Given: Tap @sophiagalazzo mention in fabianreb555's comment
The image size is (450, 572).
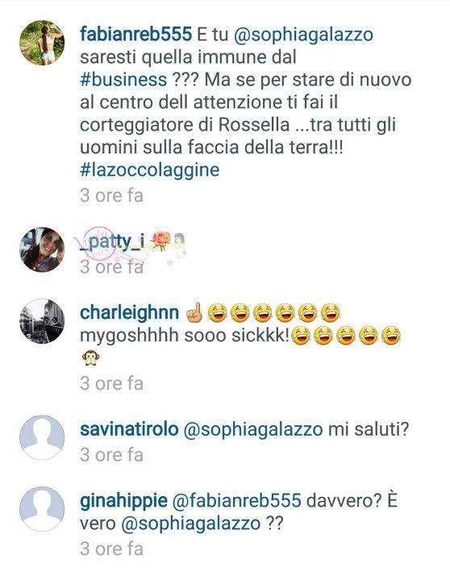Looking at the screenshot, I should coord(303,35).
